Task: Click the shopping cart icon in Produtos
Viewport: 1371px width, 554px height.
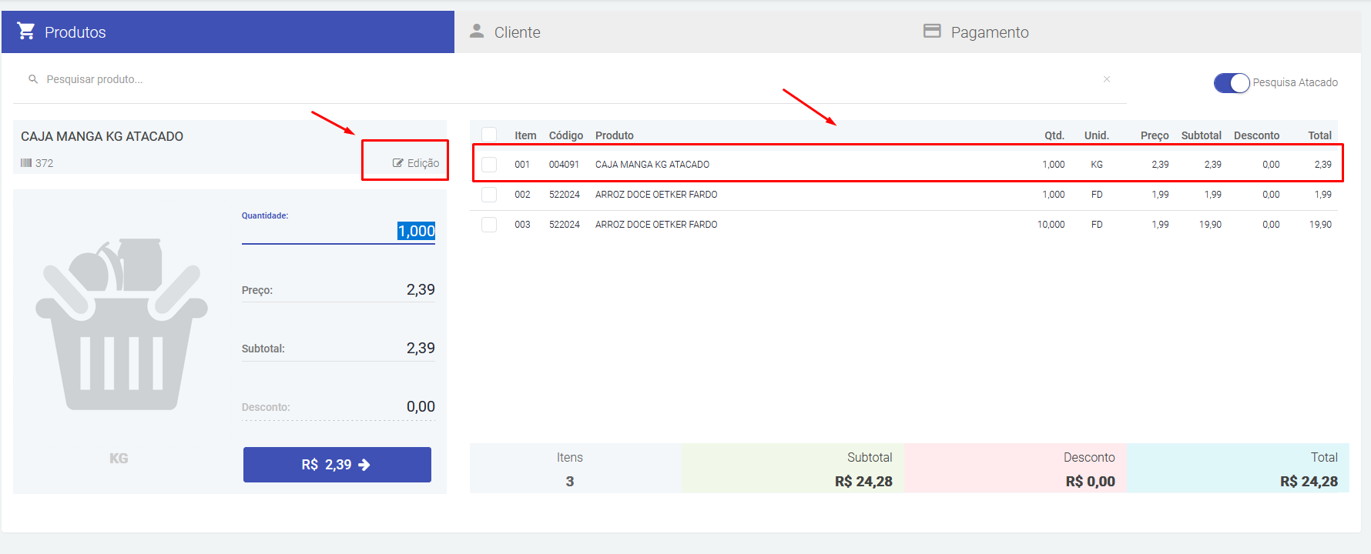Action: coord(26,31)
